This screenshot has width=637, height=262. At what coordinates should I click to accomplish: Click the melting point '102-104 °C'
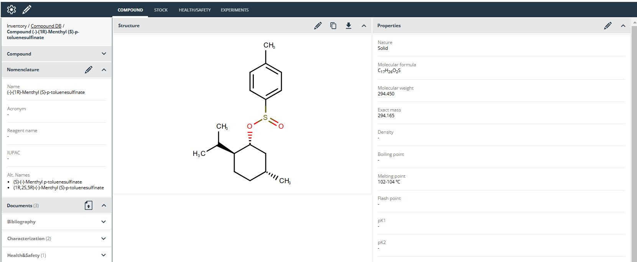click(x=389, y=182)
